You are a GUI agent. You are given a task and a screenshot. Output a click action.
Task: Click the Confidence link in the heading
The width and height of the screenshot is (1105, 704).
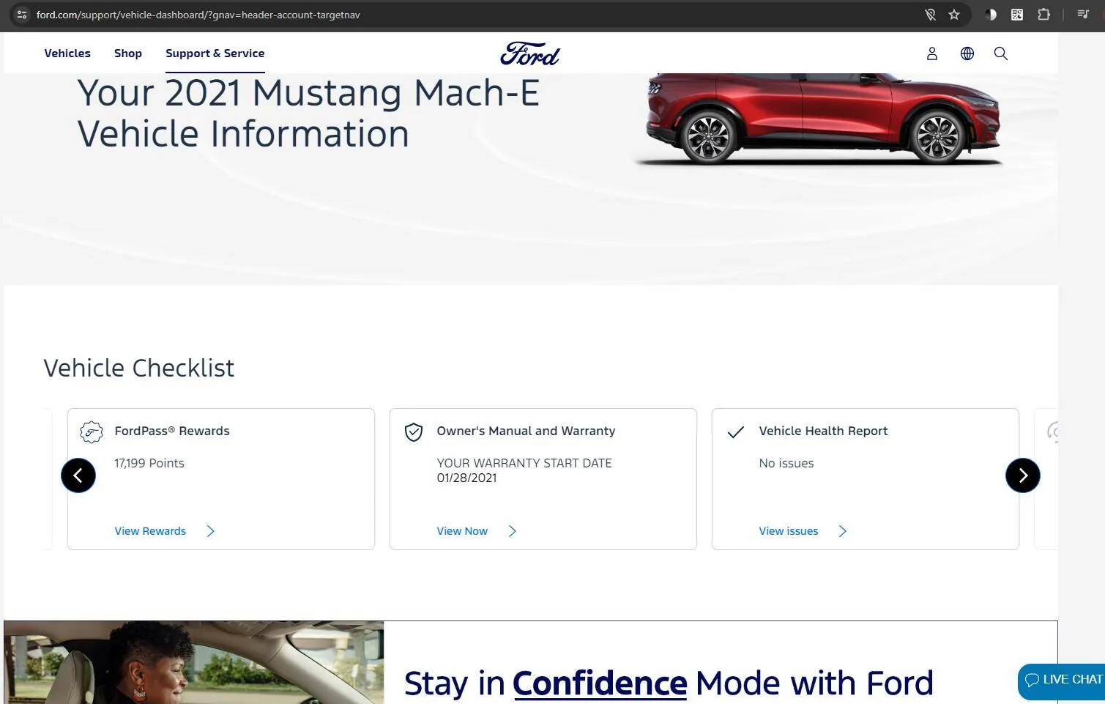(600, 683)
